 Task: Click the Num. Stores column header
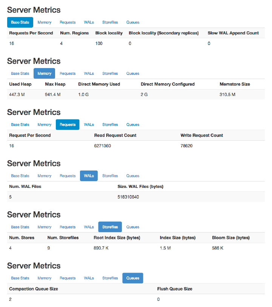point(22,238)
